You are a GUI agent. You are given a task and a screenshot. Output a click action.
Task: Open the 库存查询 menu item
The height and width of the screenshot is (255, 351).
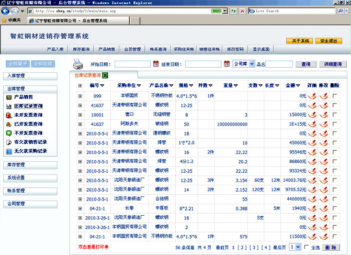81,49
